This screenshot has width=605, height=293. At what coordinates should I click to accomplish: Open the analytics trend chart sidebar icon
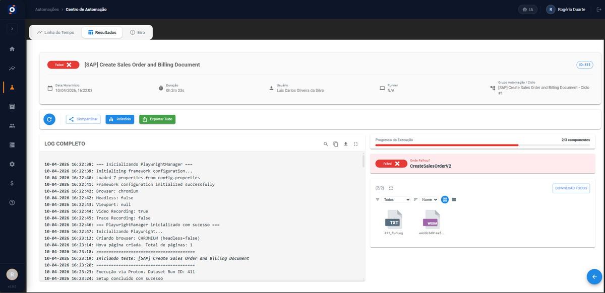coord(12,68)
